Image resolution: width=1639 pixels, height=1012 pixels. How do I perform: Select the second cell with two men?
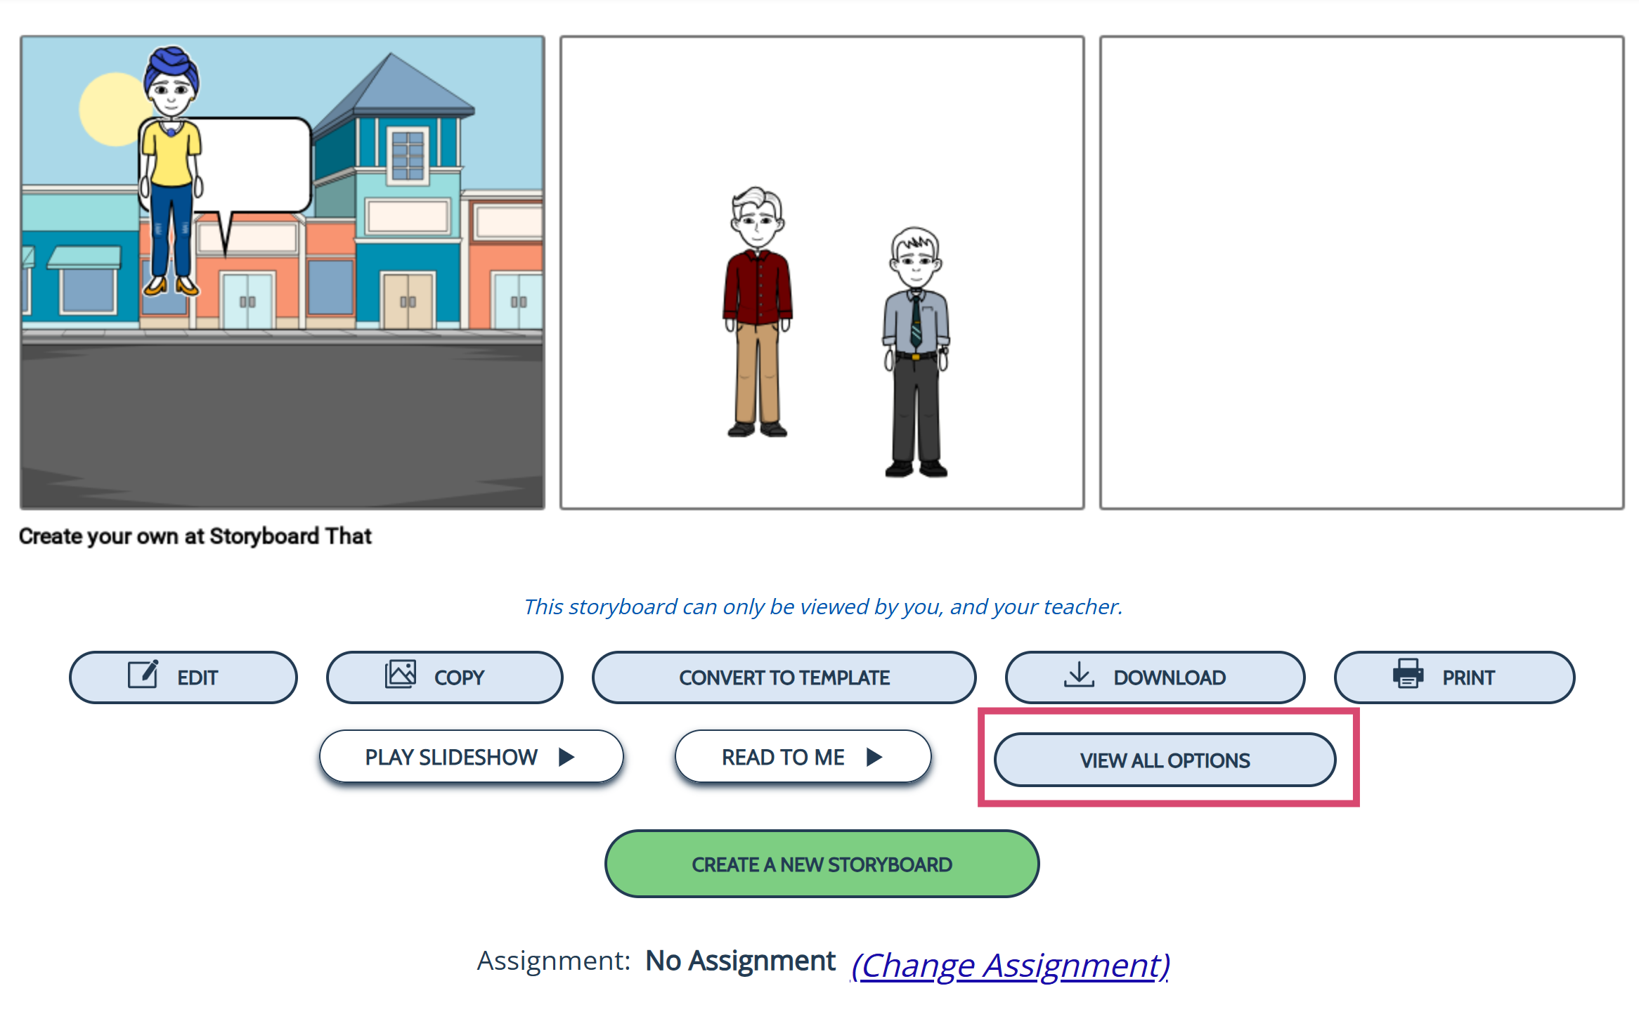pyautogui.click(x=822, y=273)
